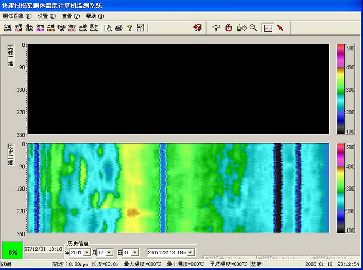Click the orange hot spot in history map

[132, 212]
